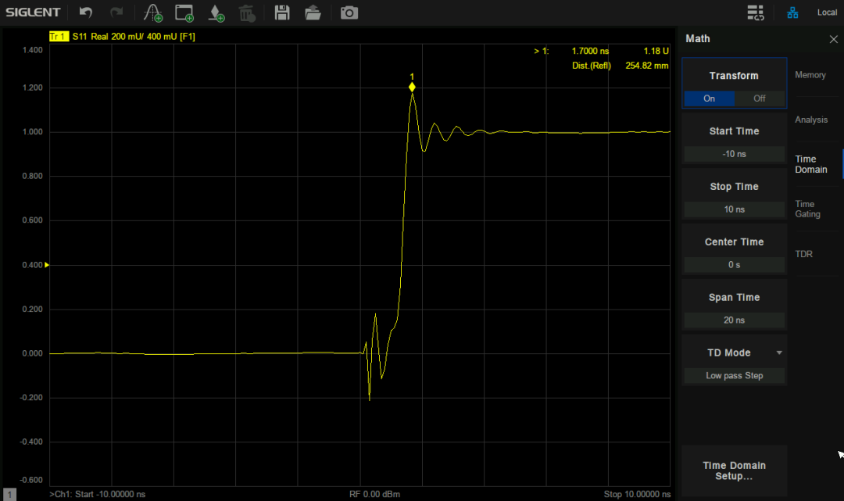Viewport: 844px width, 501px height.
Task: Open the Low pass Step selection box
Action: (x=734, y=376)
